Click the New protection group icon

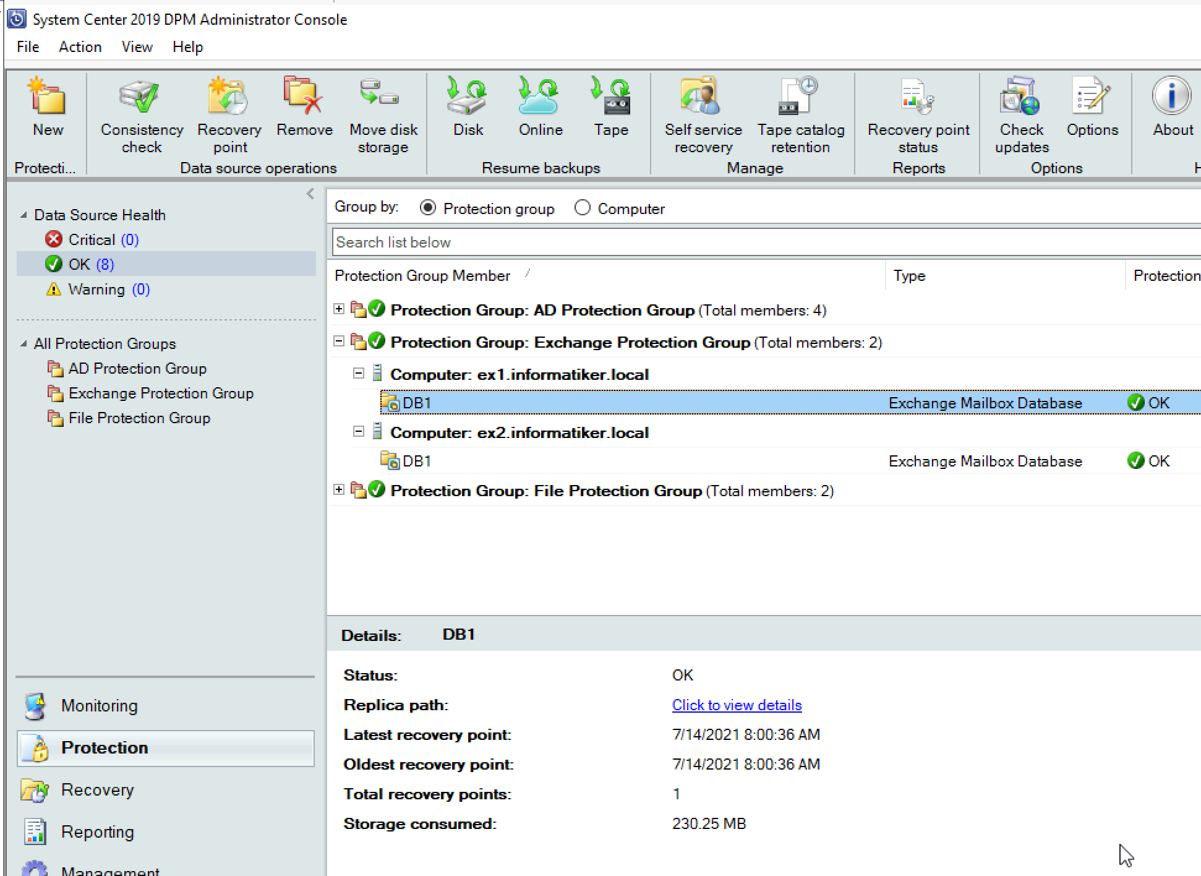click(x=48, y=97)
